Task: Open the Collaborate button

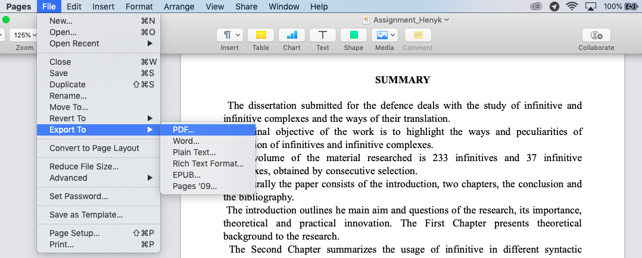Action: tap(596, 35)
